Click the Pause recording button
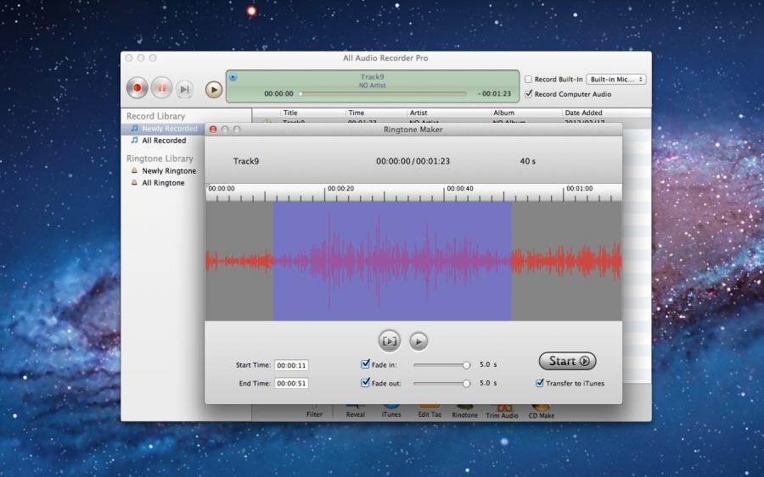Screen dimensions: 764x477 coord(161,88)
